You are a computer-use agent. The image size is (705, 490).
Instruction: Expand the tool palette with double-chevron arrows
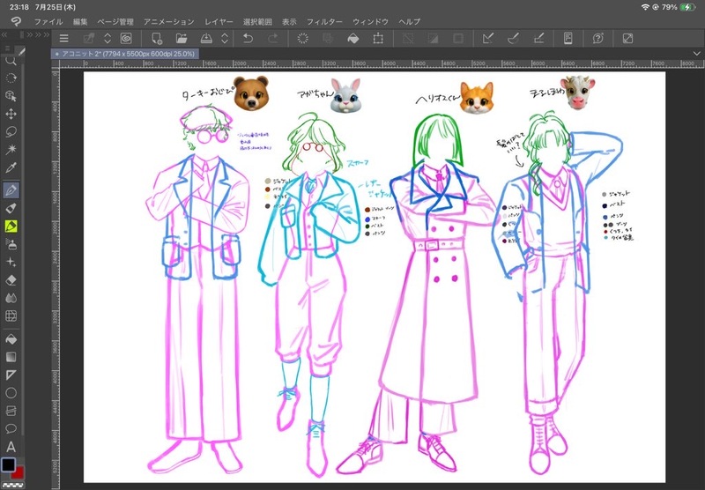(x=29, y=34)
